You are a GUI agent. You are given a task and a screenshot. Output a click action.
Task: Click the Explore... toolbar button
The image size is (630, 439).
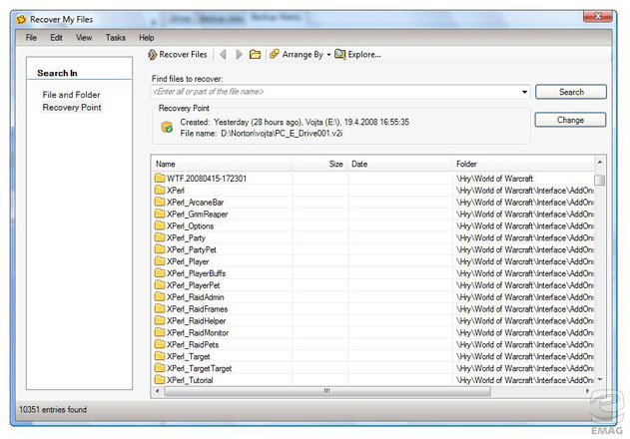(358, 54)
